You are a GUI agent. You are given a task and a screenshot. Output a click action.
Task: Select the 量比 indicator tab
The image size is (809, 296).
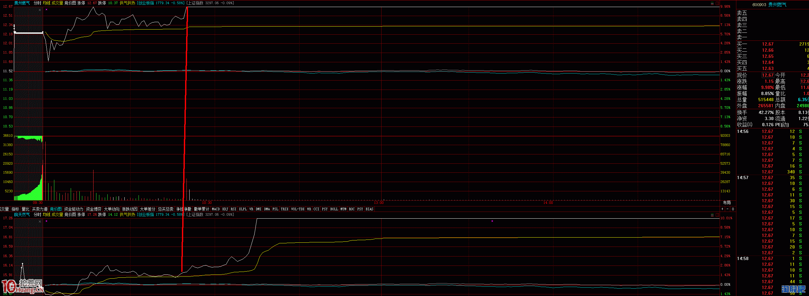[25, 209]
